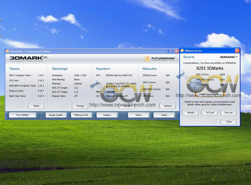The height and width of the screenshot is (185, 251).
Task: Open Details in 3DMark Score window
Action: [x=191, y=113]
